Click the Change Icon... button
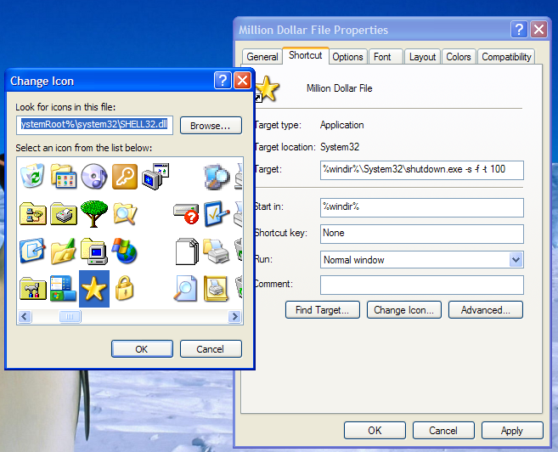This screenshot has height=452, width=558. click(404, 309)
